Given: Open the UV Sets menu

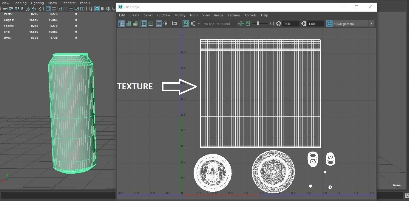Looking at the screenshot, I should tap(251, 15).
